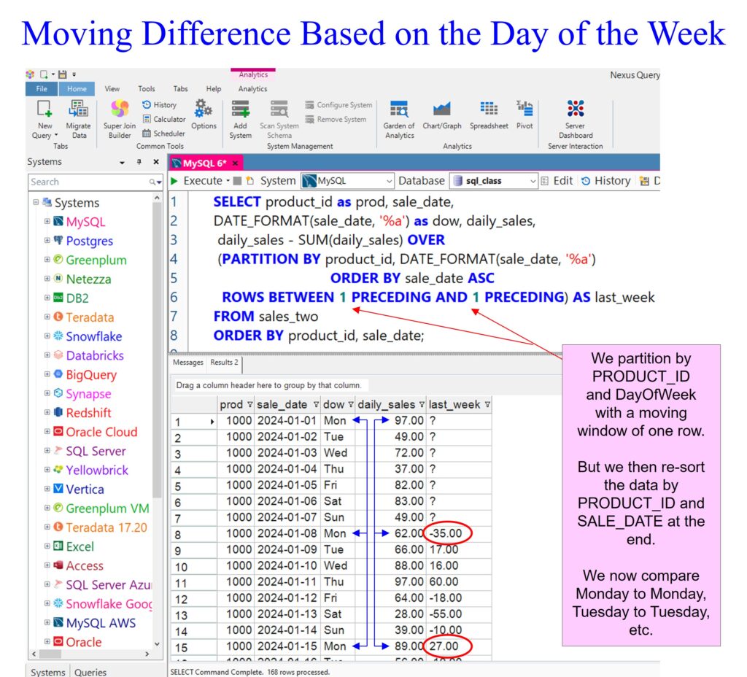Switch to the Messages tab

187,362
